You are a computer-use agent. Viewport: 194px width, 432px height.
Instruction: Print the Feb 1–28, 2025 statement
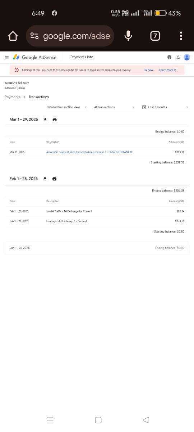coord(55,179)
